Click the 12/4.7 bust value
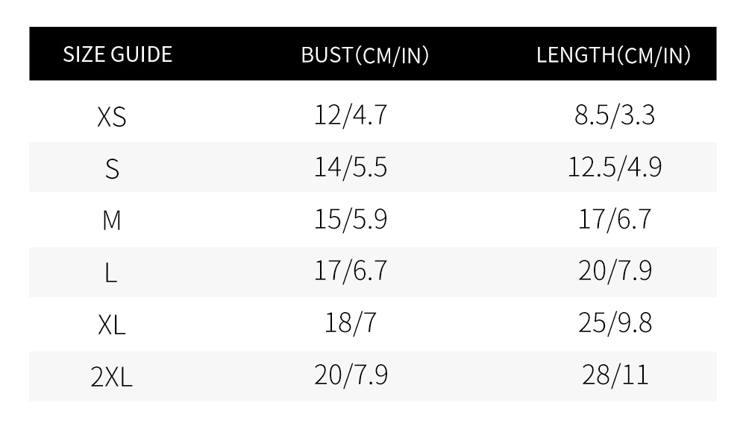The width and height of the screenshot is (746, 432). point(351,115)
